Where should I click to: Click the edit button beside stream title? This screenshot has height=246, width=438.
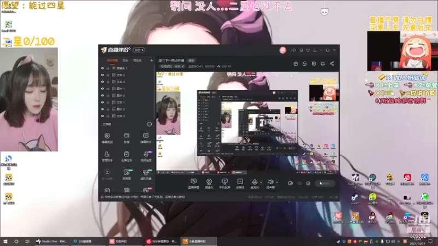pyautogui.click(x=191, y=60)
